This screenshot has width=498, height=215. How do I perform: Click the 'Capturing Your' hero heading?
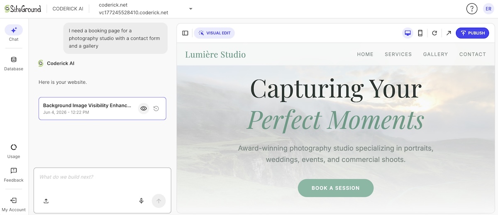coord(336,89)
